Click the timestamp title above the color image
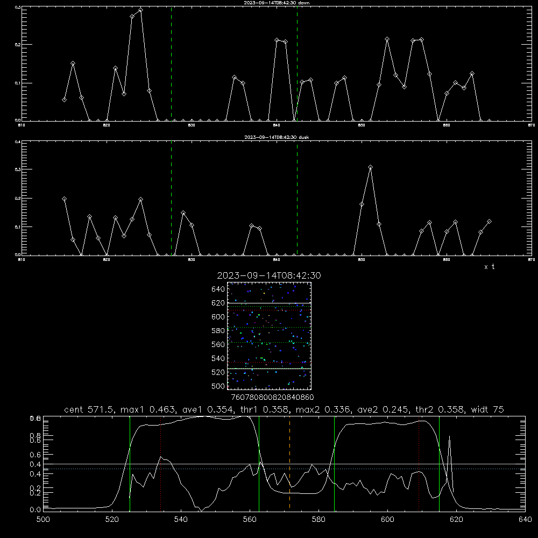Image resolution: width=538 pixels, height=538 pixels. click(269, 275)
